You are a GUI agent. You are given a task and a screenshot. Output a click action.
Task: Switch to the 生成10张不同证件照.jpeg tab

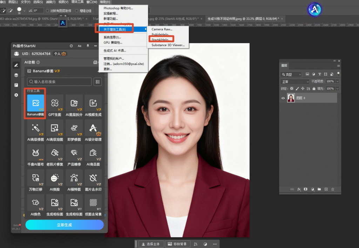coord(243,19)
